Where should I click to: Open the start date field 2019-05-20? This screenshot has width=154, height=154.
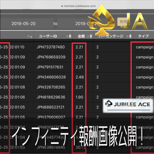coord(27,24)
